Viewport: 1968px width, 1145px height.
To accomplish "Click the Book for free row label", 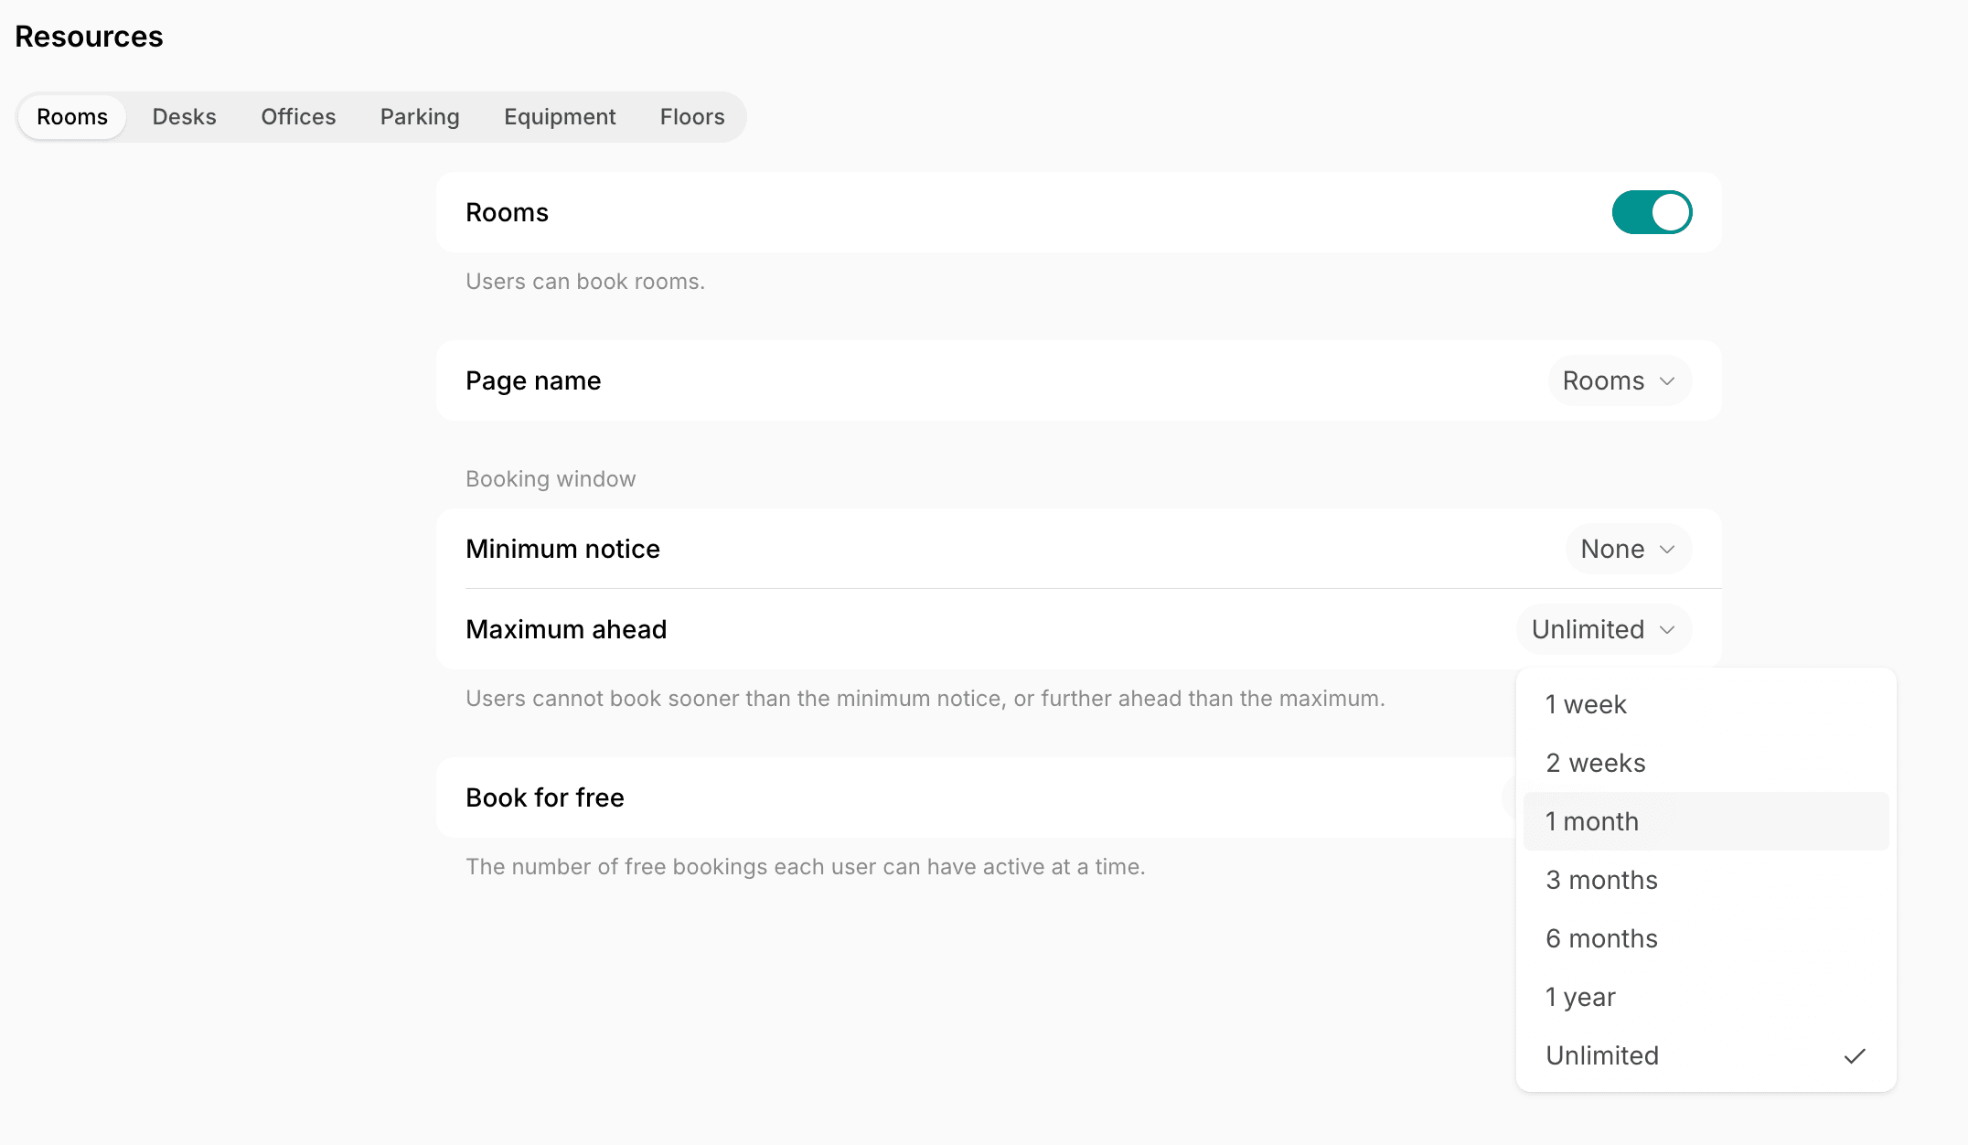I will tap(545, 797).
